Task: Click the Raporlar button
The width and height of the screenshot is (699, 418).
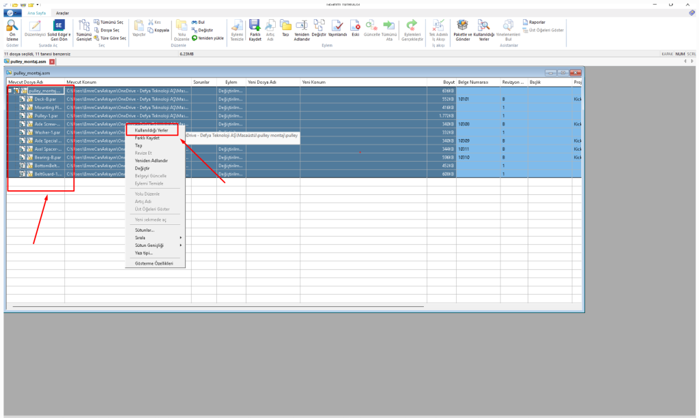Action: 533,22
